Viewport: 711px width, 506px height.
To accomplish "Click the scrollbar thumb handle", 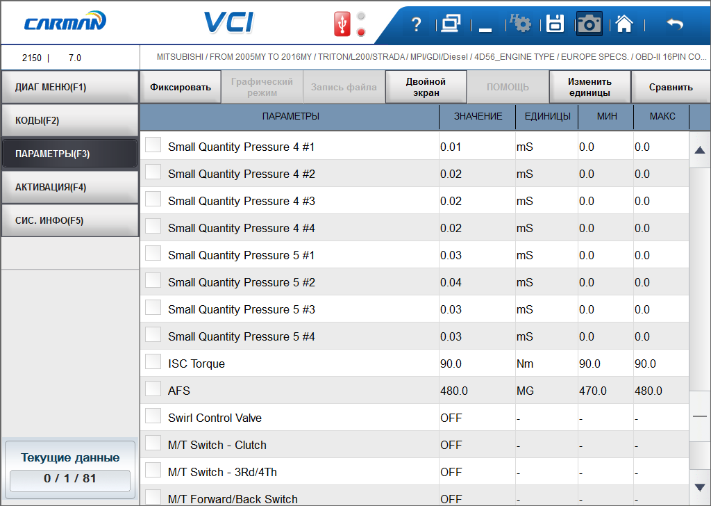I will [700, 416].
